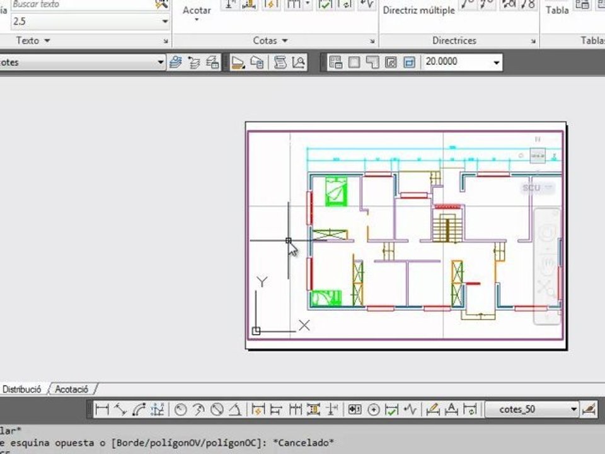Open the Directrices panel dialog launcher arrow
The image size is (605, 454).
[533, 41]
